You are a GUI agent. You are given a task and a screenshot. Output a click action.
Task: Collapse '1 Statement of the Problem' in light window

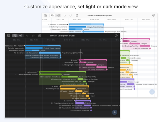click(67, 24)
